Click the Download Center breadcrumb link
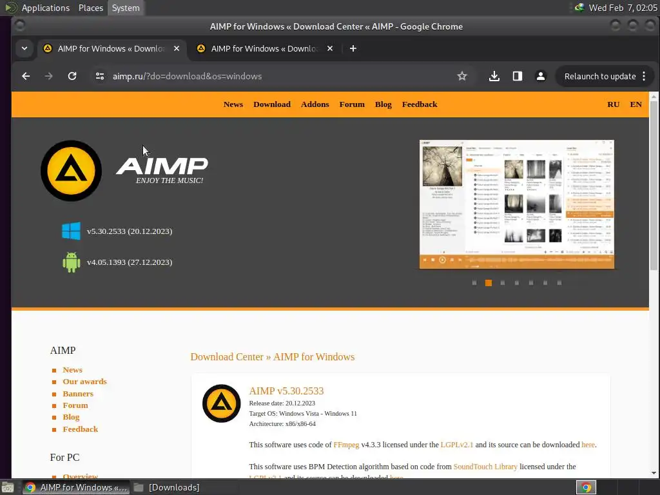The height and width of the screenshot is (495, 660). tap(227, 357)
